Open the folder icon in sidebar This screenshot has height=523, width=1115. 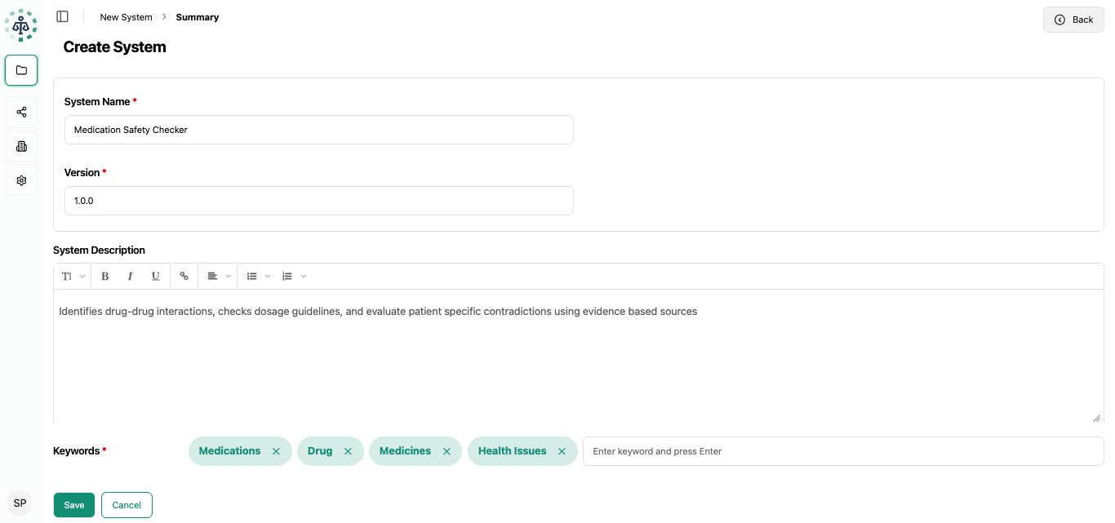21,70
